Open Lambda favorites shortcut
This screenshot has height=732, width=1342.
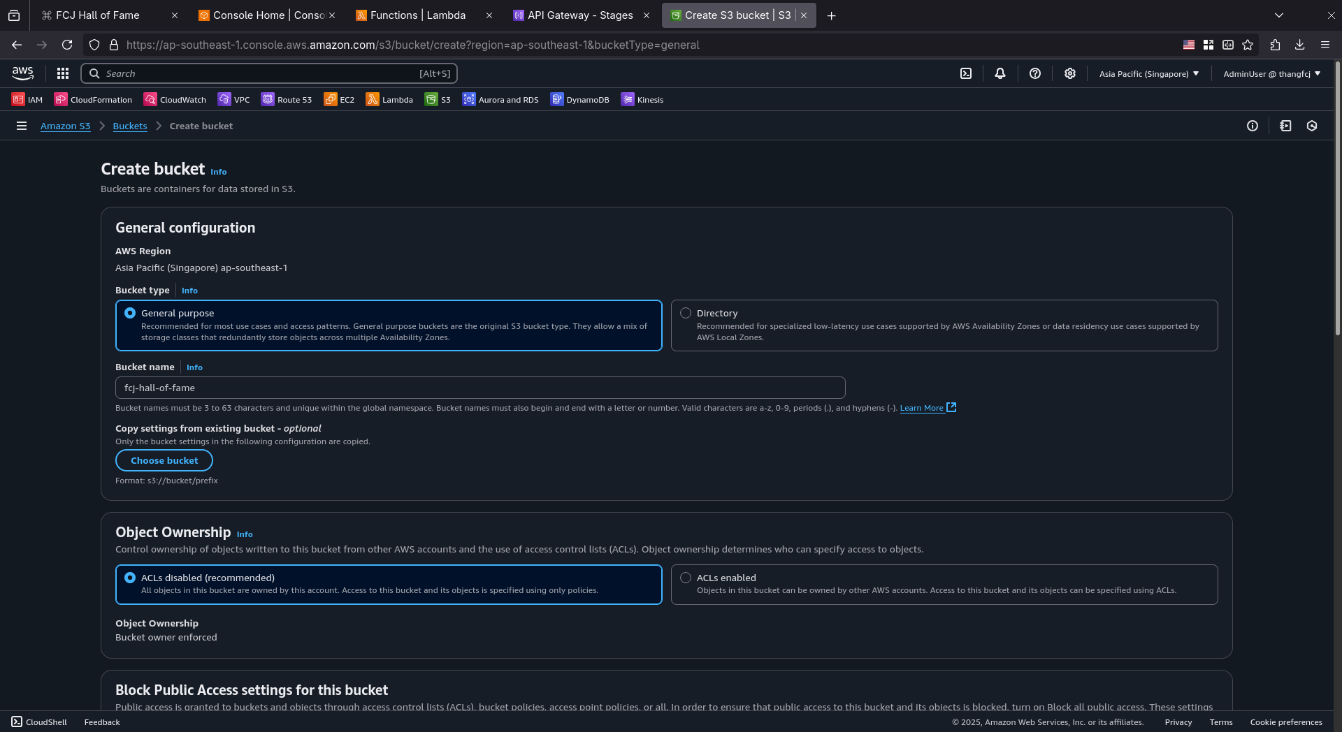tap(389, 100)
